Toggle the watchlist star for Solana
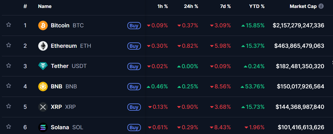Image resolution: width=333 pixels, height=134 pixels. coord(8,127)
